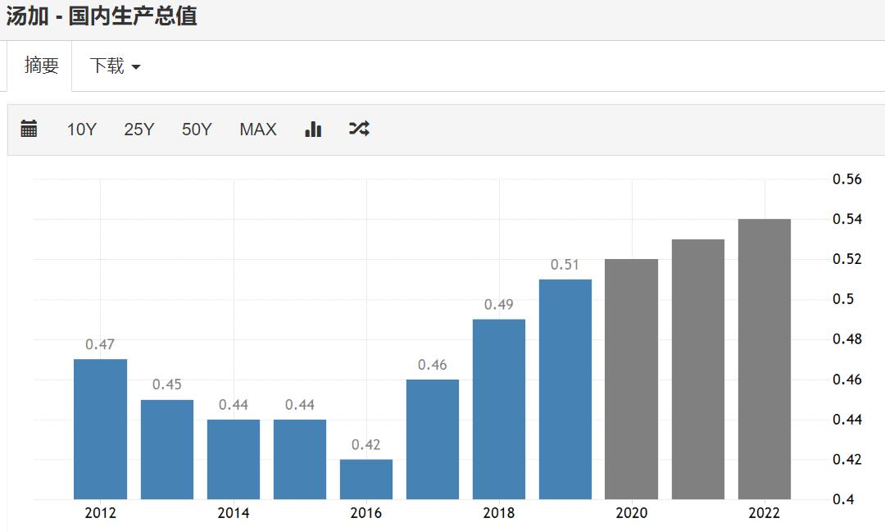The image size is (885, 532).
Task: Select the 2019 bar valued 0.51
Action: tap(565, 389)
